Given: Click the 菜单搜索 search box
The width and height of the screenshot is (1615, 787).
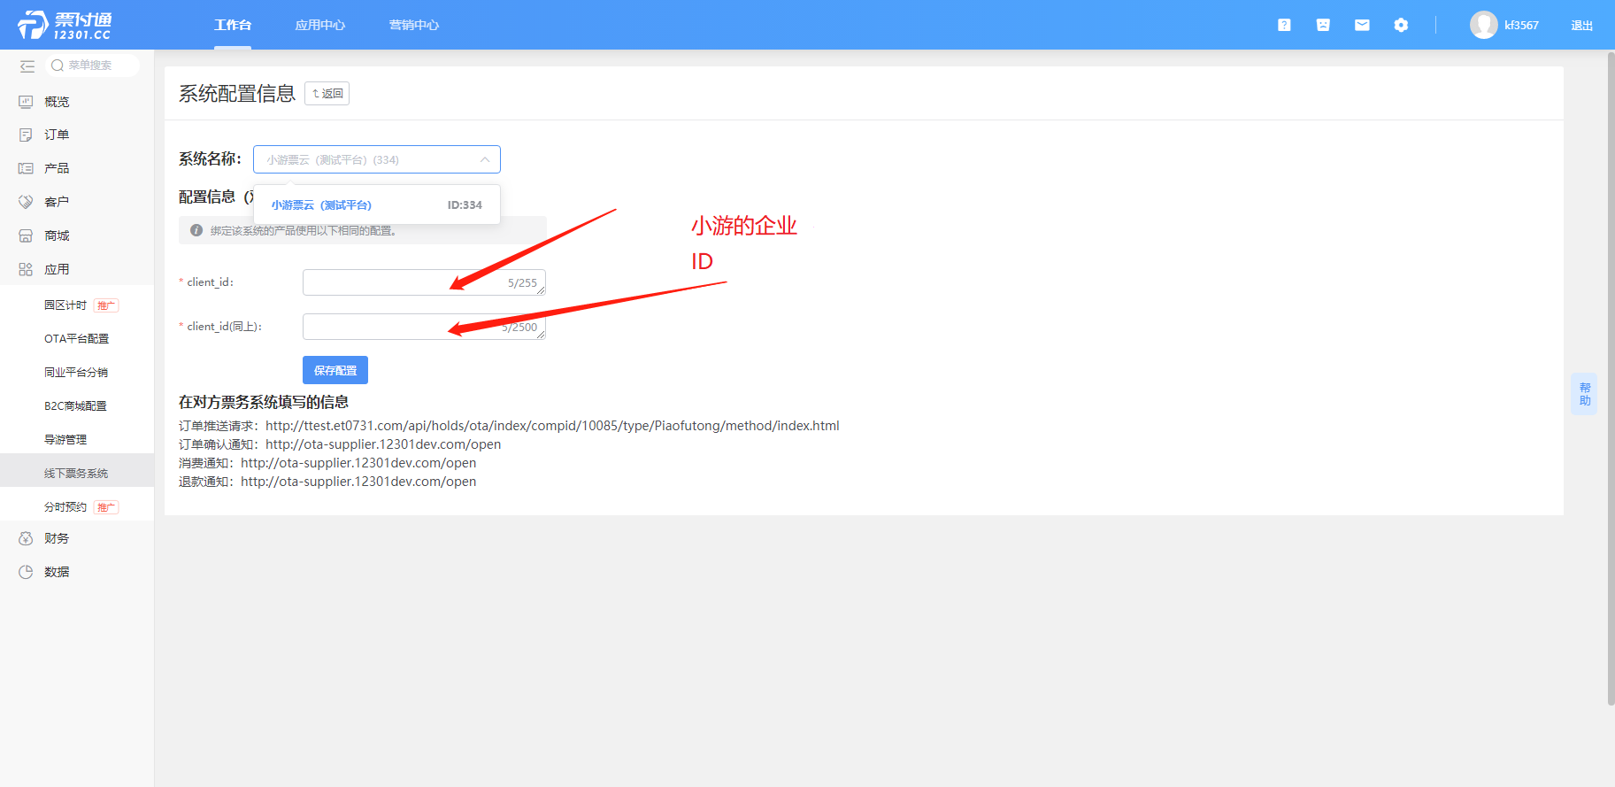Looking at the screenshot, I should point(93,66).
